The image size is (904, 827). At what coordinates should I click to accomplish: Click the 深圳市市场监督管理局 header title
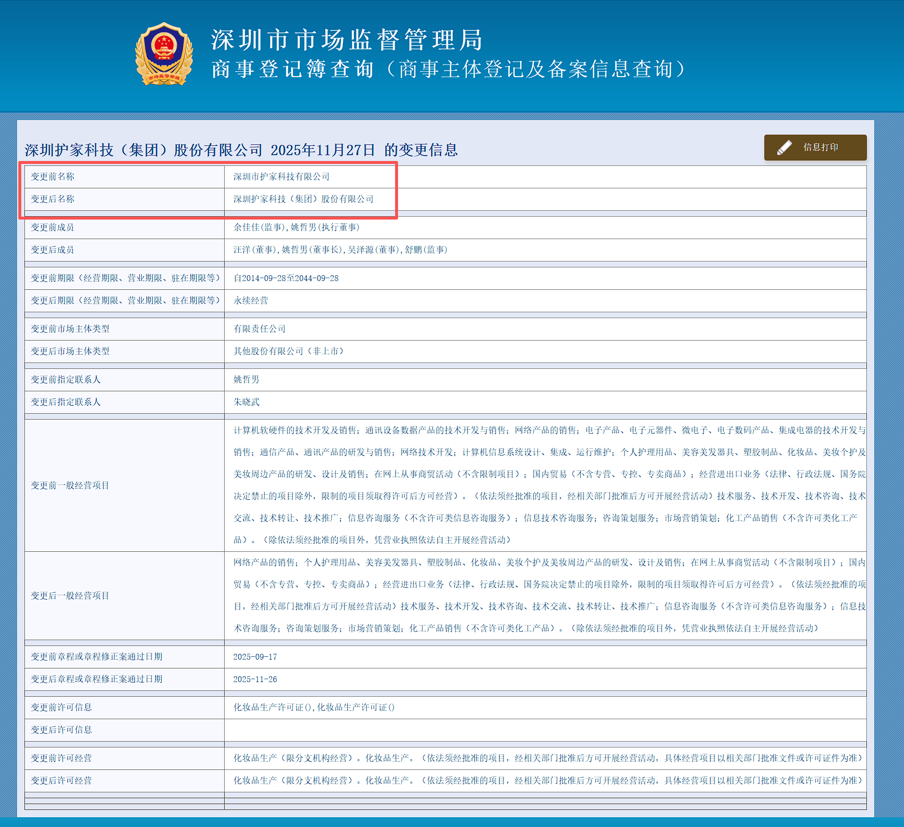point(346,40)
